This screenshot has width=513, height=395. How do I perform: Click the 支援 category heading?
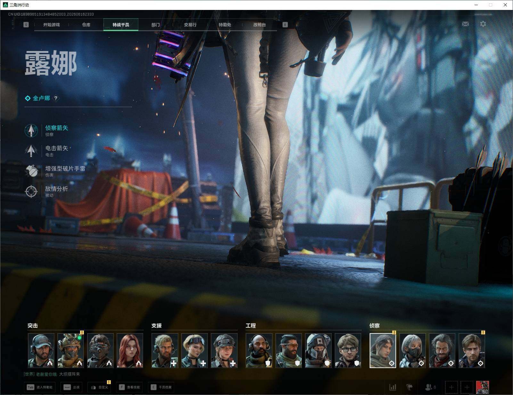[x=157, y=326]
